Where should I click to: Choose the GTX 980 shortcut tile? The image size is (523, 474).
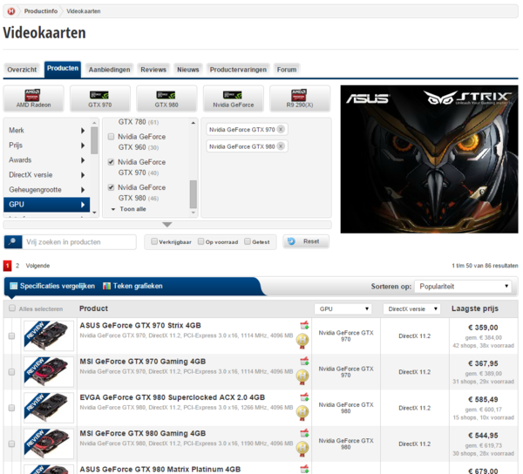point(166,98)
